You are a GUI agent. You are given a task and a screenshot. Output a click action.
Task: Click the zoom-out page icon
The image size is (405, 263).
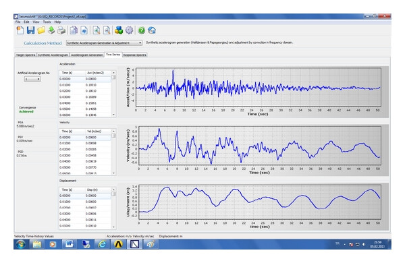click(x=107, y=30)
